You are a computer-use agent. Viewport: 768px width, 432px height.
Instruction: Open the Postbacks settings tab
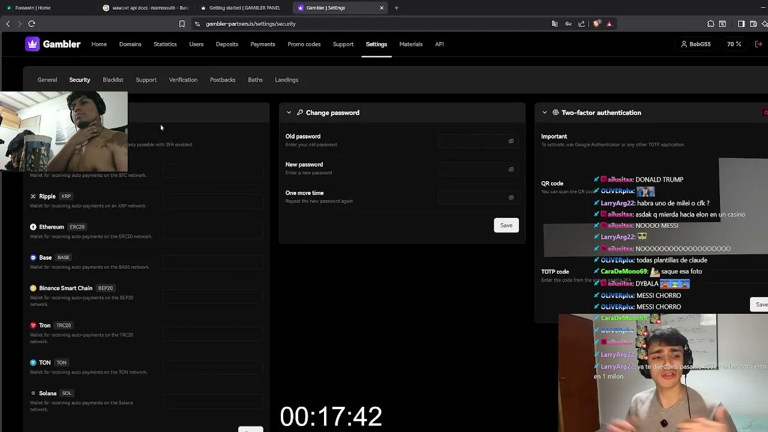(223, 80)
